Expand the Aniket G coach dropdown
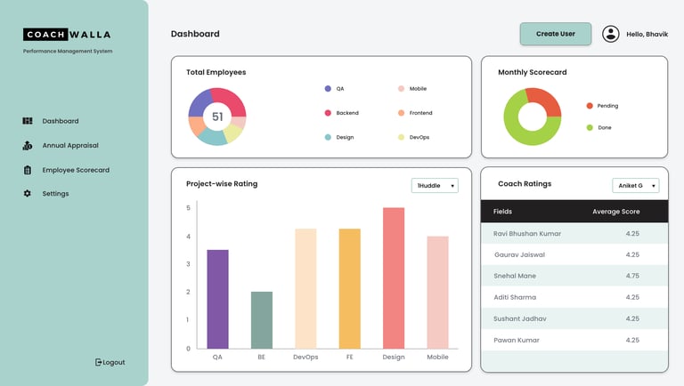The width and height of the screenshot is (684, 386). pos(636,186)
